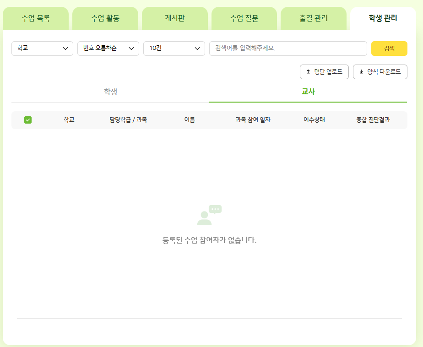Open the 10건 page size dropdown
The width and height of the screenshot is (423, 347).
pyautogui.click(x=174, y=48)
